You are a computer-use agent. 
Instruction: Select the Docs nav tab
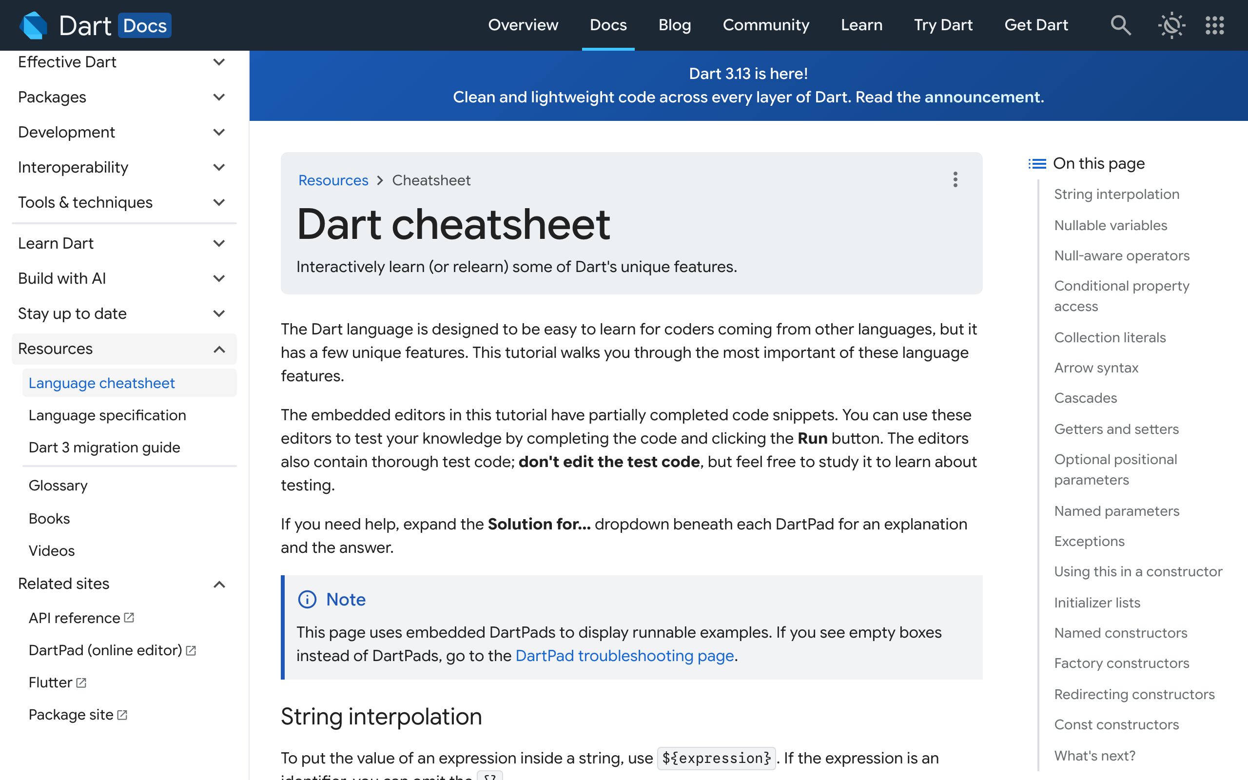pyautogui.click(x=608, y=25)
